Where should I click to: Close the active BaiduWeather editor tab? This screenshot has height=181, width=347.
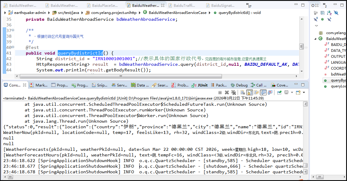[163, 5]
